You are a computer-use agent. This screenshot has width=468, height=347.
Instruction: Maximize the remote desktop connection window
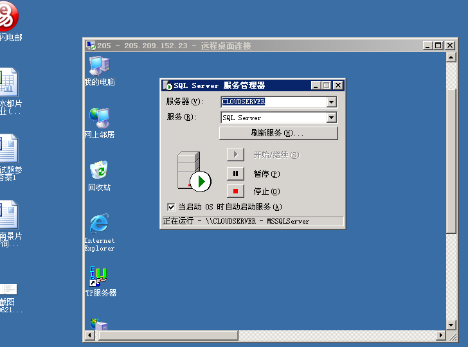coord(438,46)
